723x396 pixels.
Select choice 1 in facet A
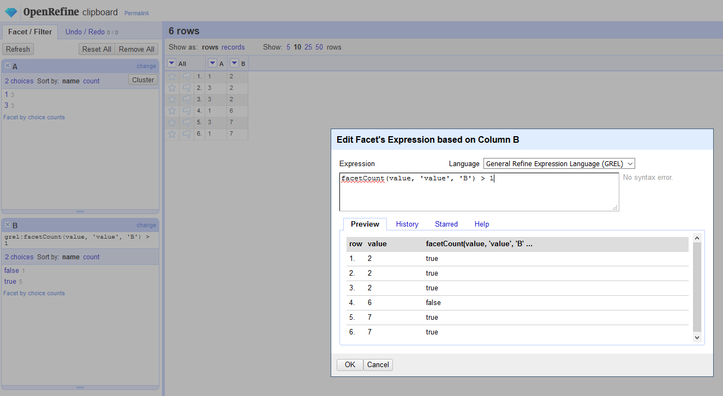click(x=7, y=94)
